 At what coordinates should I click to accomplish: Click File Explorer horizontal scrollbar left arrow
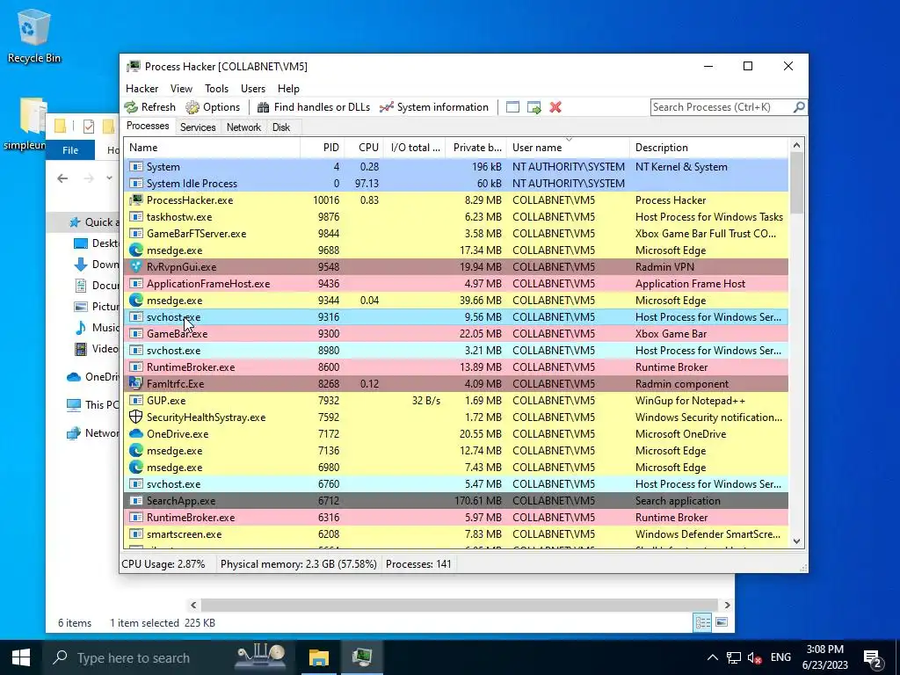193,605
